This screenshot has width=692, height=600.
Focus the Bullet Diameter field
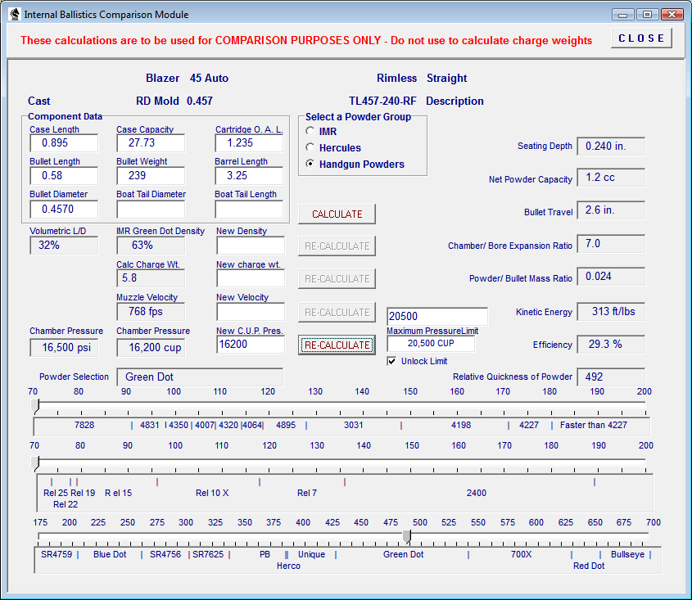(x=64, y=209)
